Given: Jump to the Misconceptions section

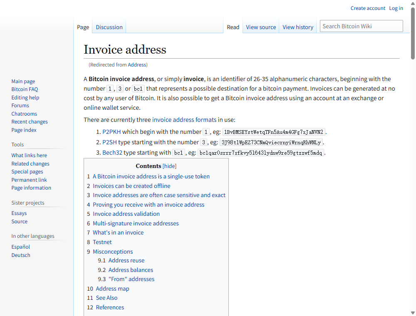Looking at the screenshot, I should click(x=113, y=252).
